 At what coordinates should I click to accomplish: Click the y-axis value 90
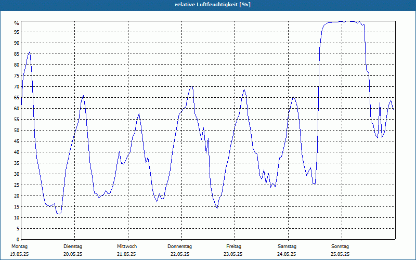coord(17,43)
